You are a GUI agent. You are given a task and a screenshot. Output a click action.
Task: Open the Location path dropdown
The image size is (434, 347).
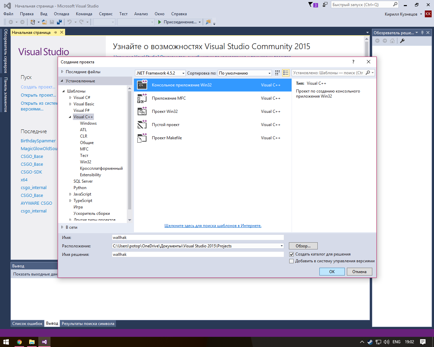click(x=281, y=246)
